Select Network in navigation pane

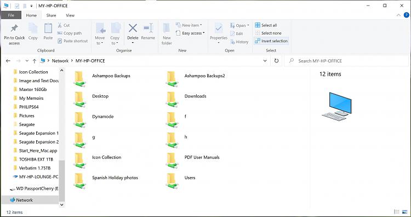pos(30,200)
